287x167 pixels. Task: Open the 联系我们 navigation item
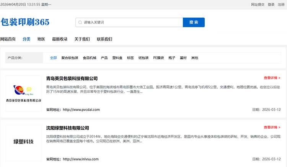coord(104,39)
